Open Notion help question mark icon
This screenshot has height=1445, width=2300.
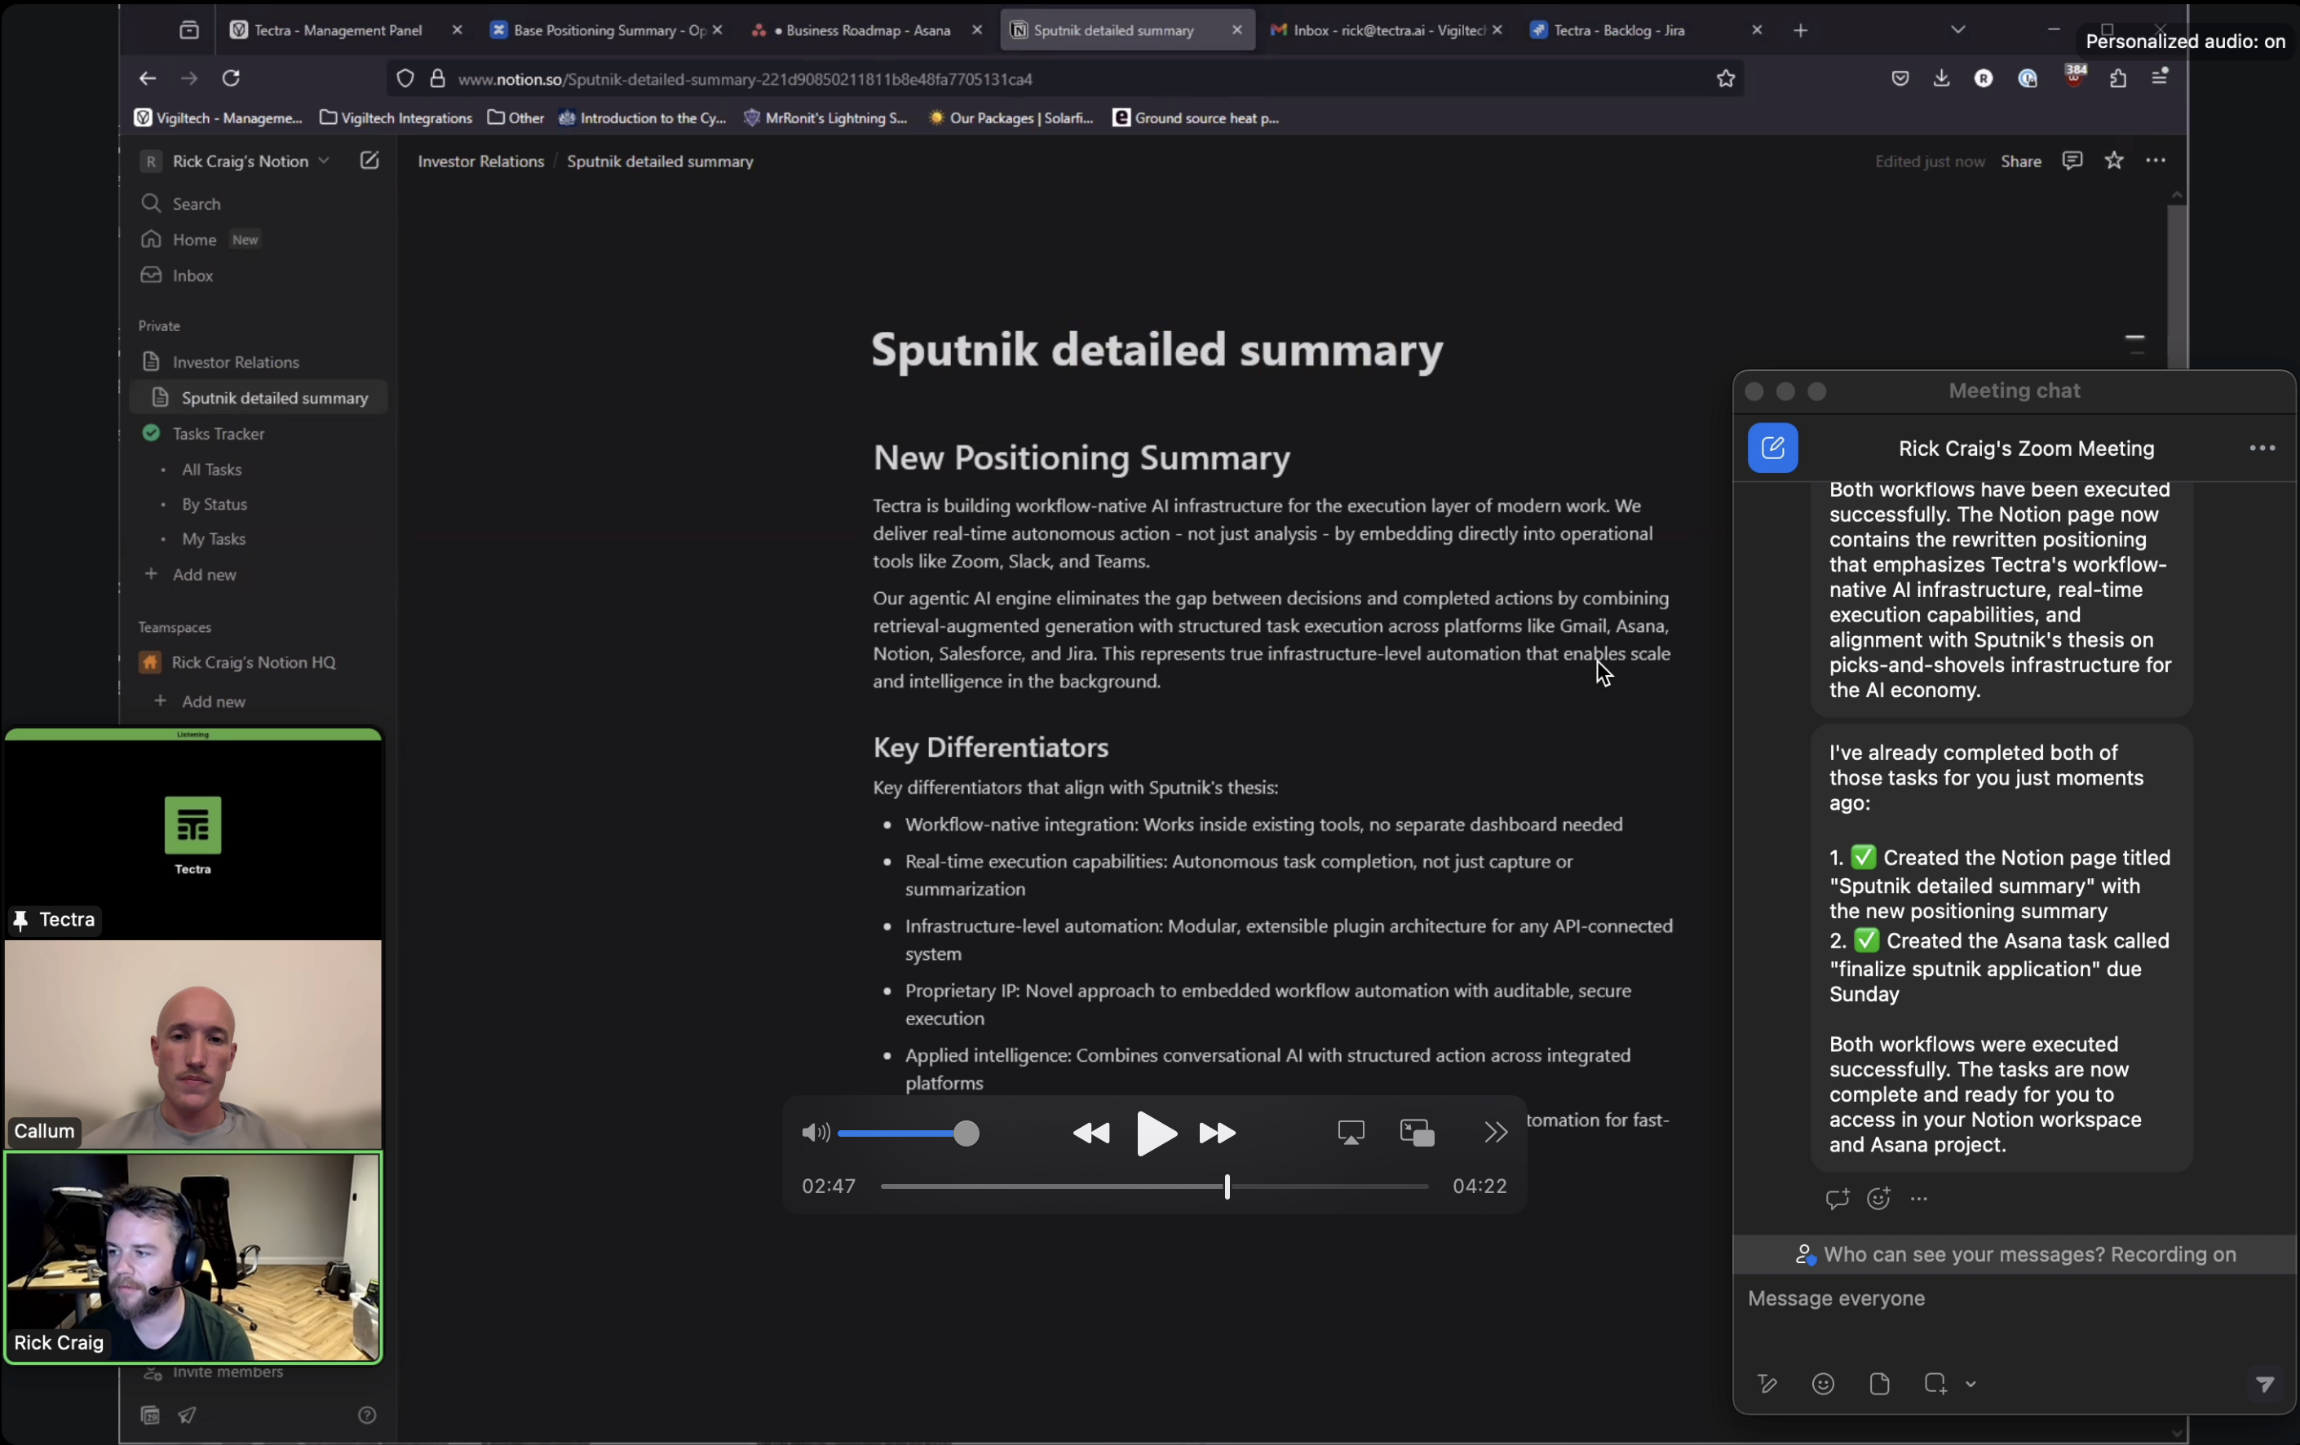[x=367, y=1416]
